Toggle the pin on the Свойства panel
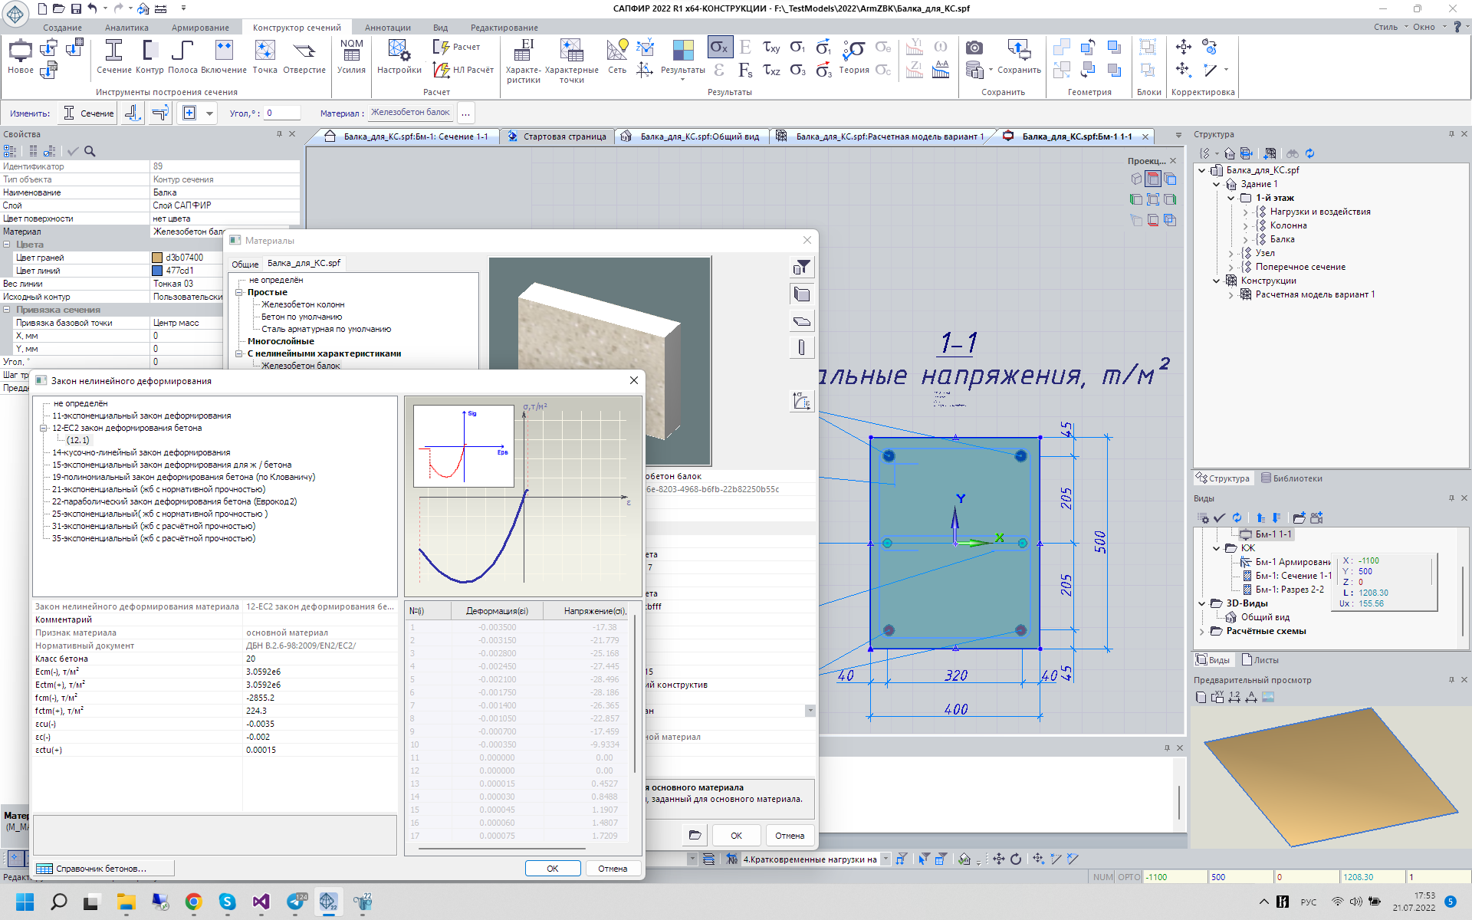The height and width of the screenshot is (920, 1472). point(279,134)
